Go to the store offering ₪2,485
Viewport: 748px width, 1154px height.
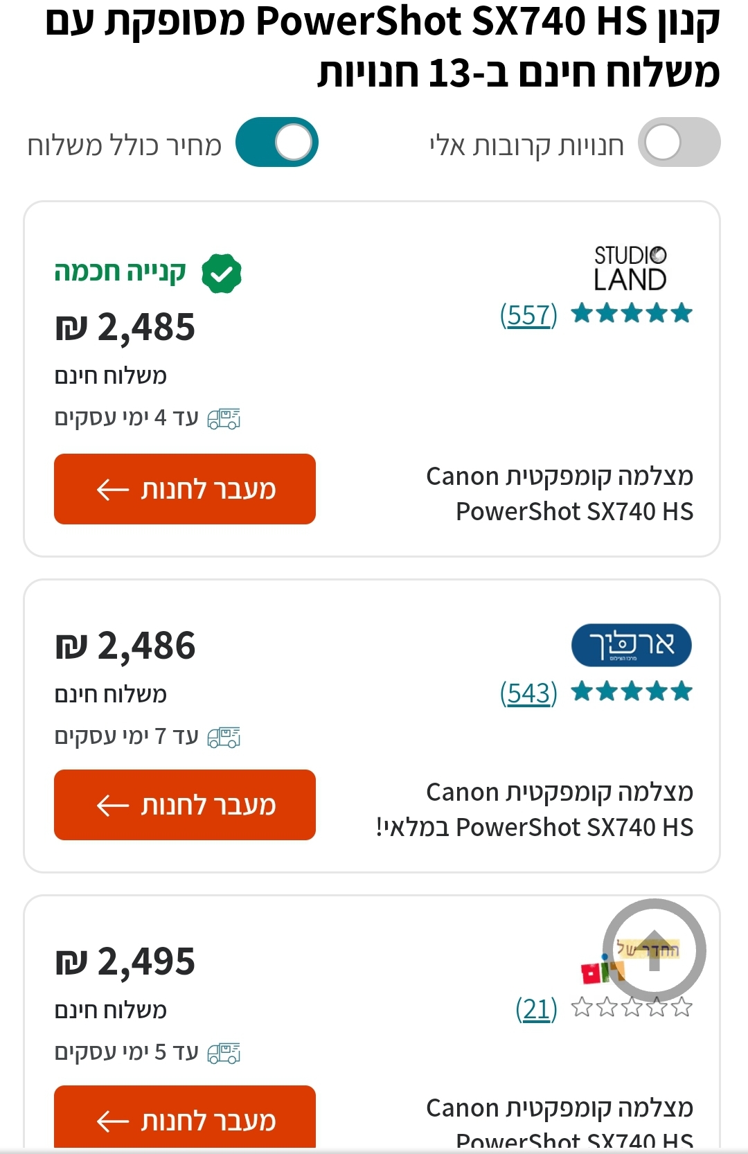click(185, 489)
